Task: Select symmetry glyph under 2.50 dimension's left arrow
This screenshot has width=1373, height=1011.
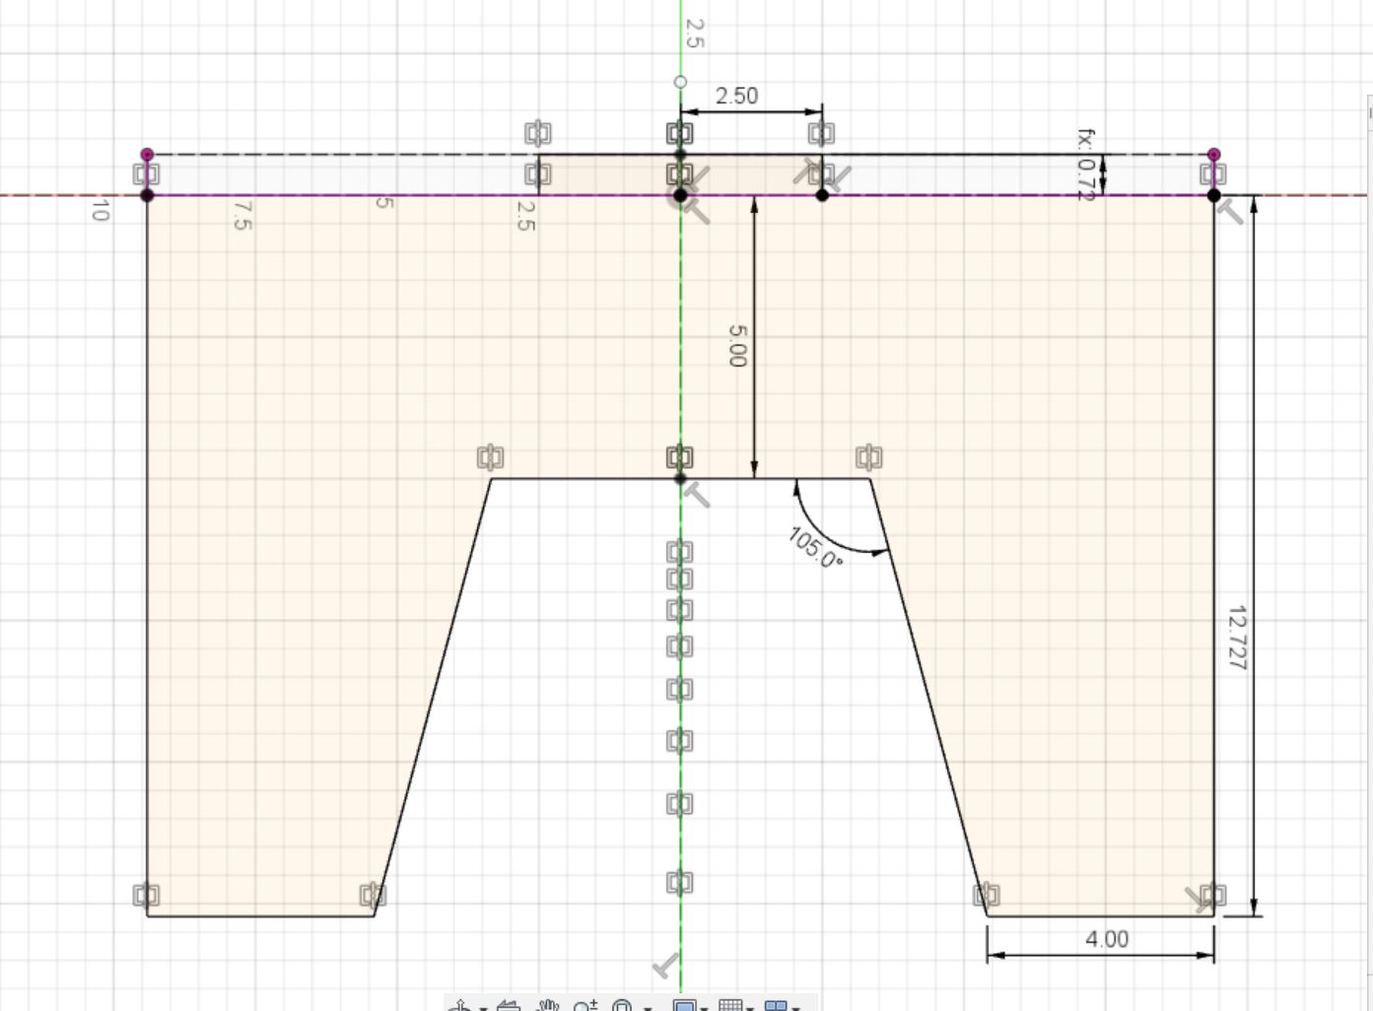Action: point(679,133)
